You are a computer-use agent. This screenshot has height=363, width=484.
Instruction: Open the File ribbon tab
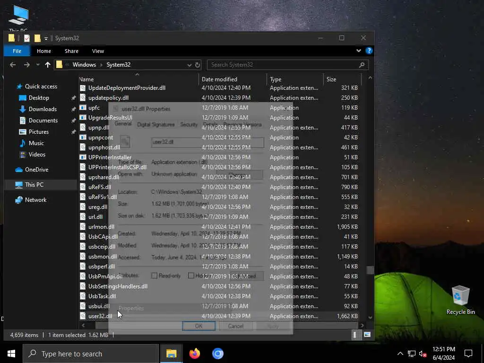click(x=17, y=51)
